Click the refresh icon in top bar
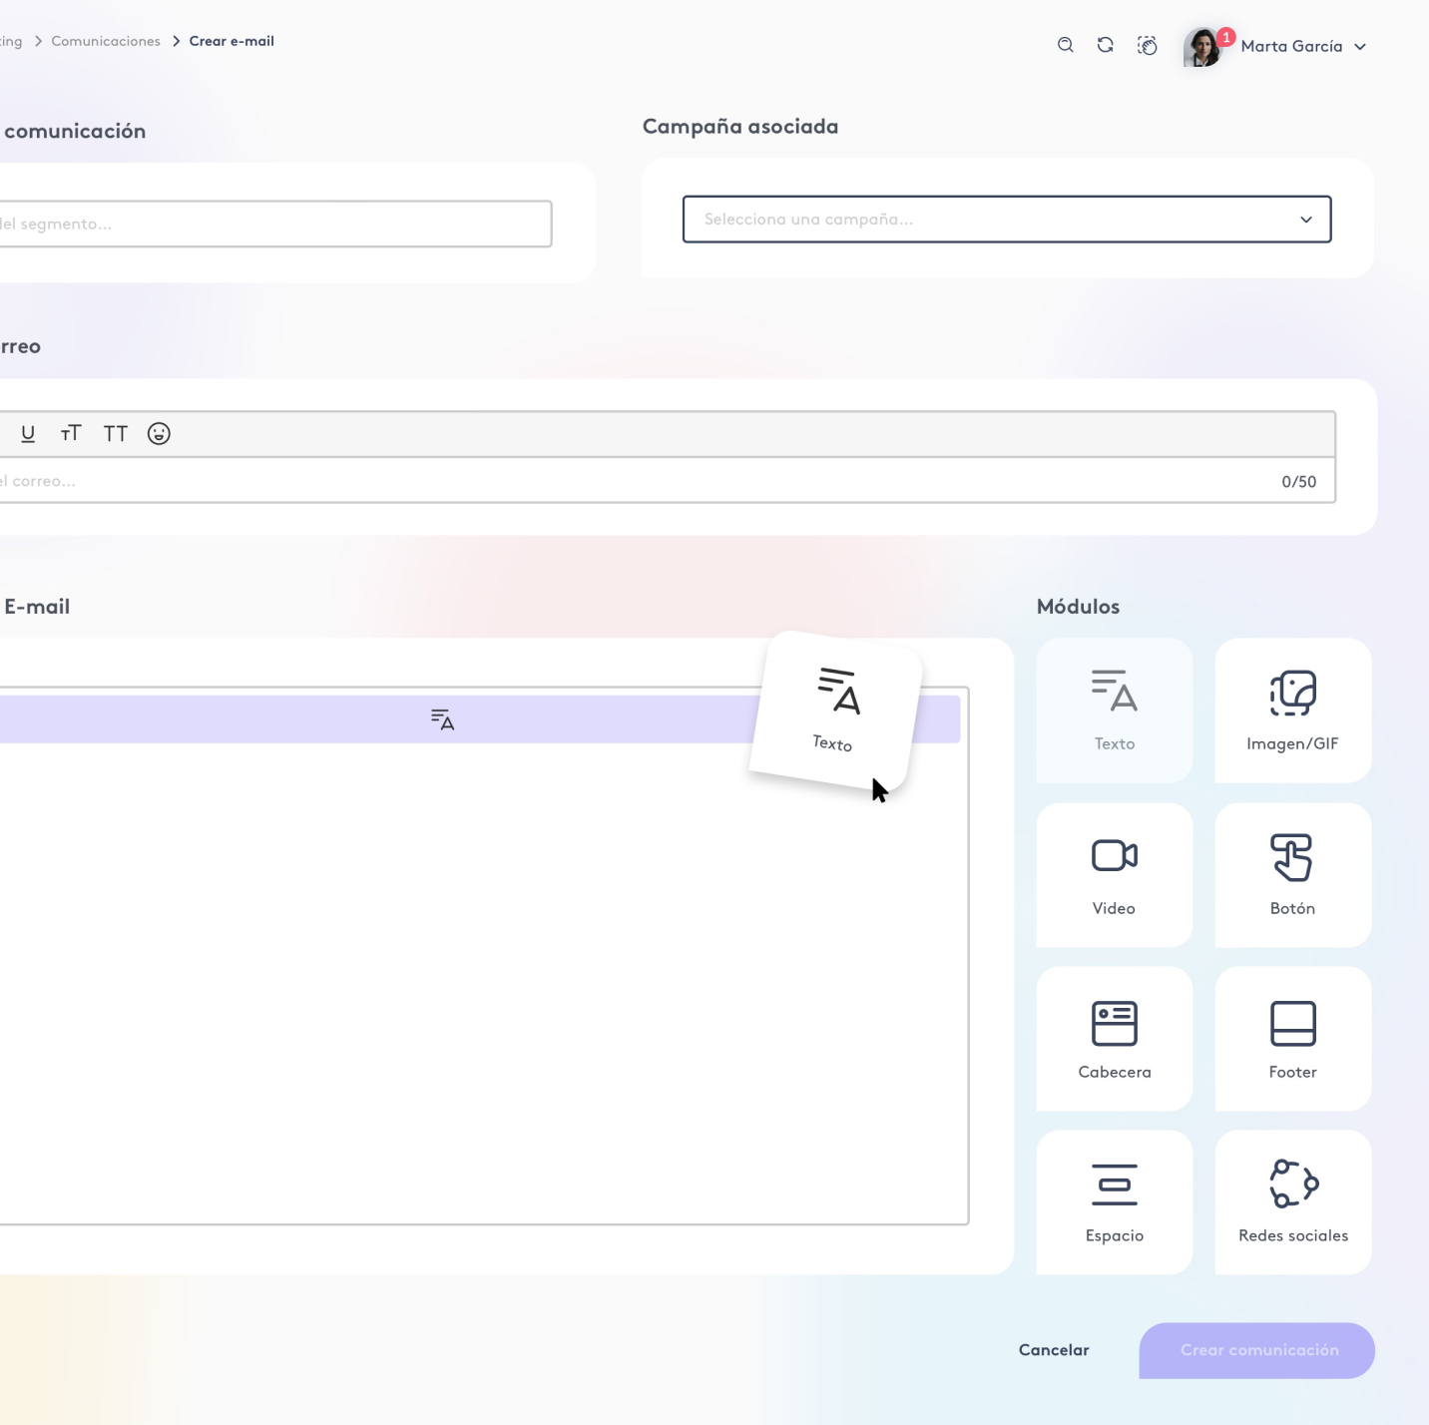1429x1425 pixels. [1105, 45]
